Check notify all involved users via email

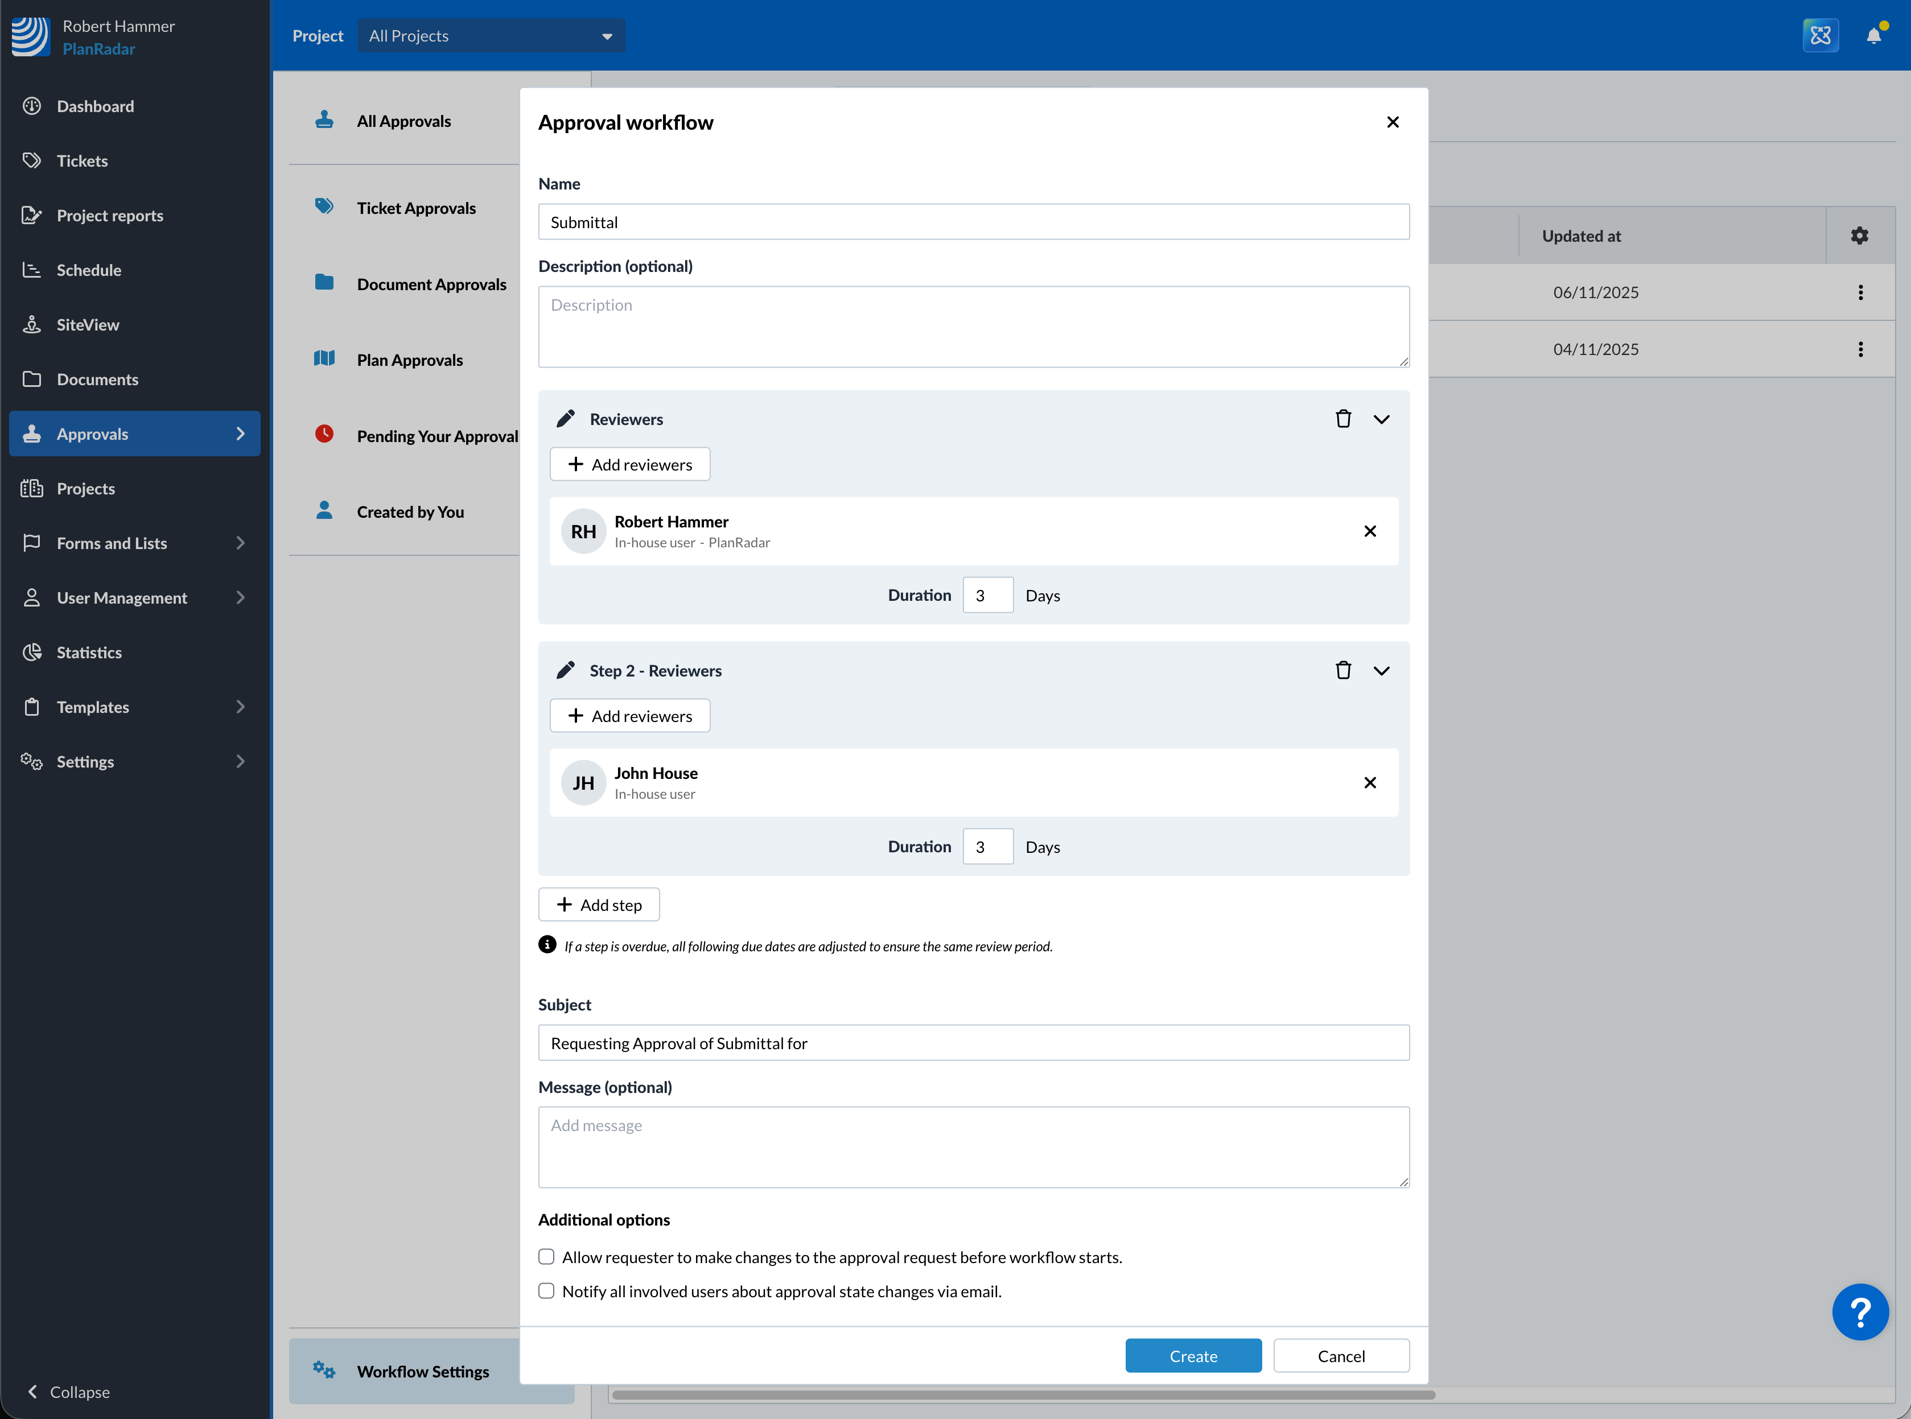546,1291
